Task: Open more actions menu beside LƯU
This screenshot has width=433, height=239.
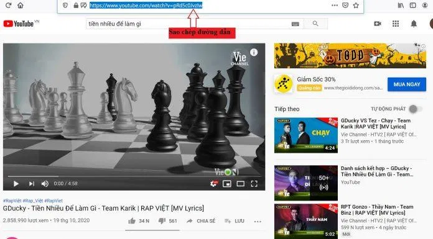Action: (x=258, y=221)
